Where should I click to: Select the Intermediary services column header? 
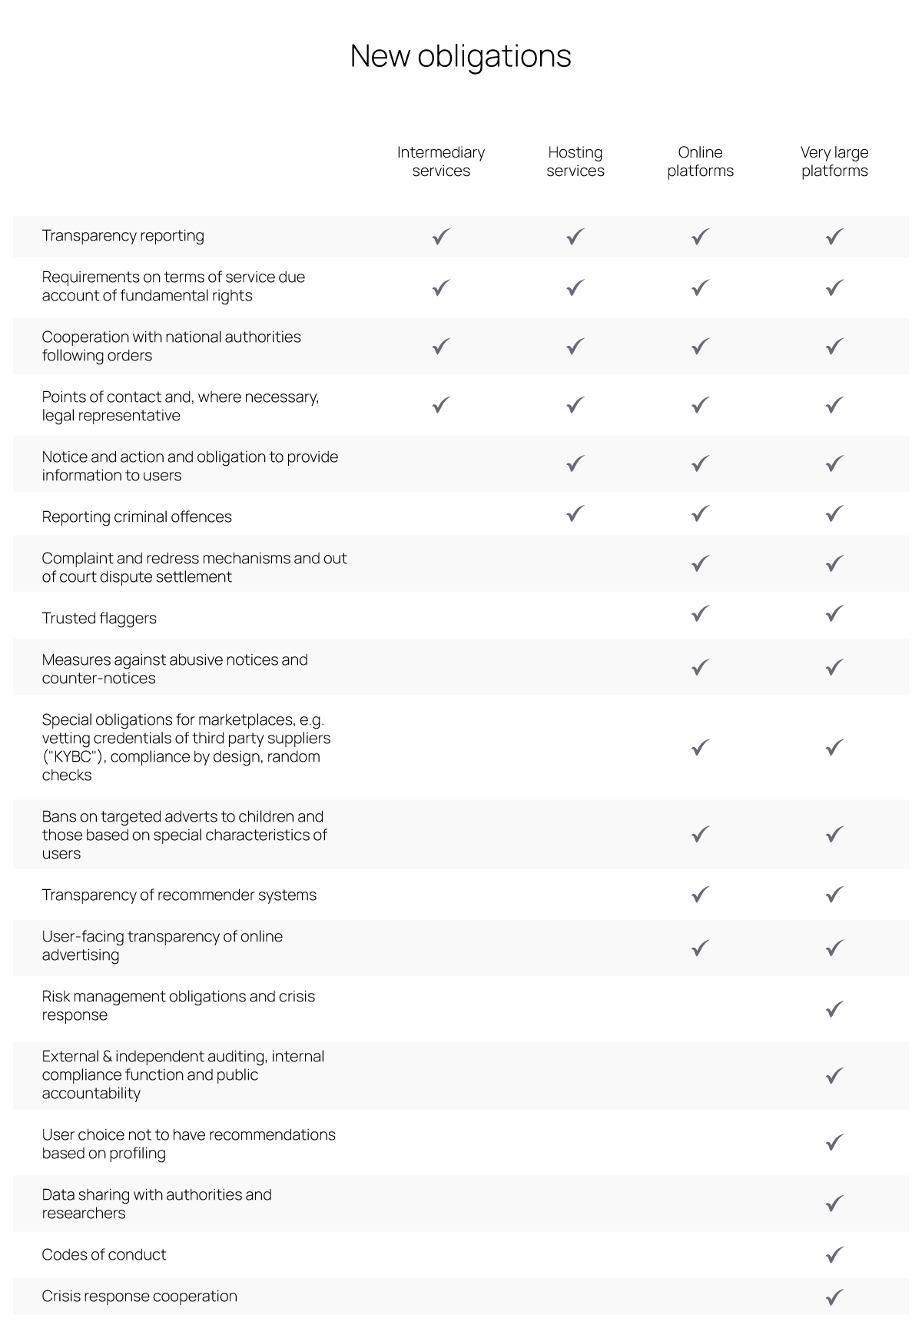pos(441,161)
